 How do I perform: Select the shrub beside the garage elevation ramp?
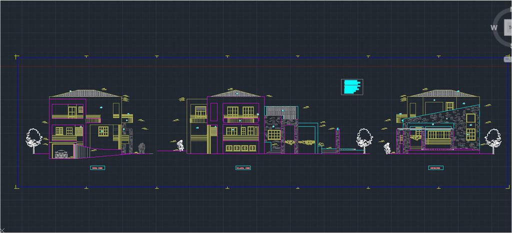coord(141,148)
